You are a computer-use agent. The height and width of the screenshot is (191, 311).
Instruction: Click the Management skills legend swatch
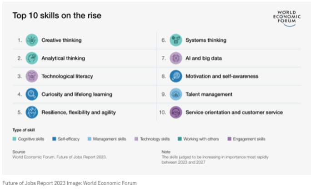pos(88,139)
